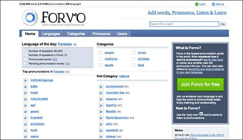The width and height of the screenshot is (243, 140).
Task: Open Faroese language of the day link
Action: click(x=65, y=44)
